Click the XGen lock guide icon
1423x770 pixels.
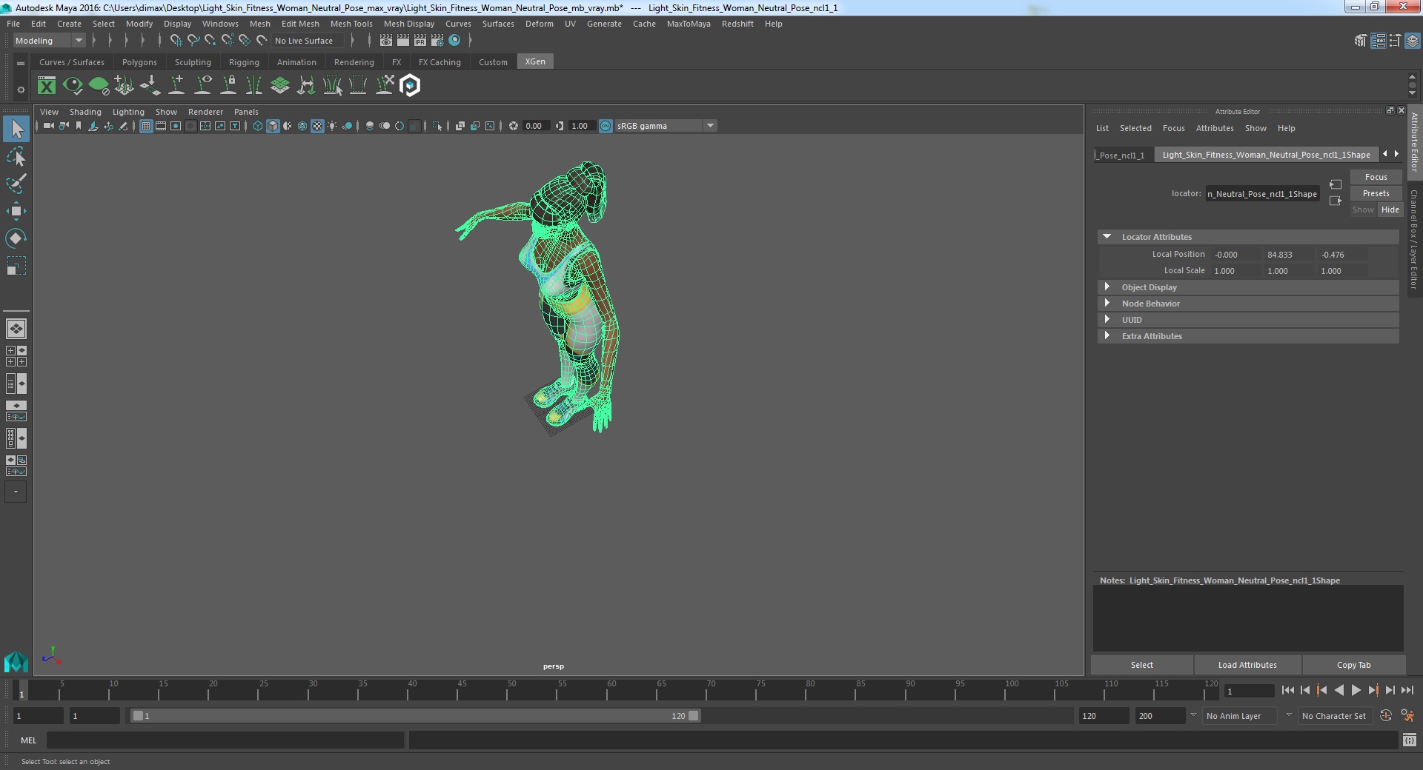coord(228,86)
